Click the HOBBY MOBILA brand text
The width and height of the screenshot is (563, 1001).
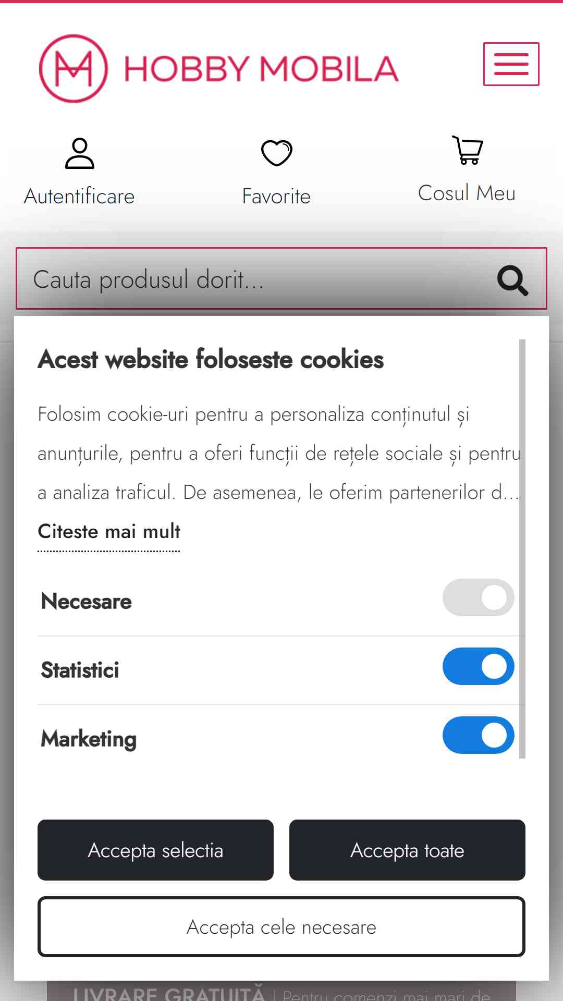click(261, 69)
